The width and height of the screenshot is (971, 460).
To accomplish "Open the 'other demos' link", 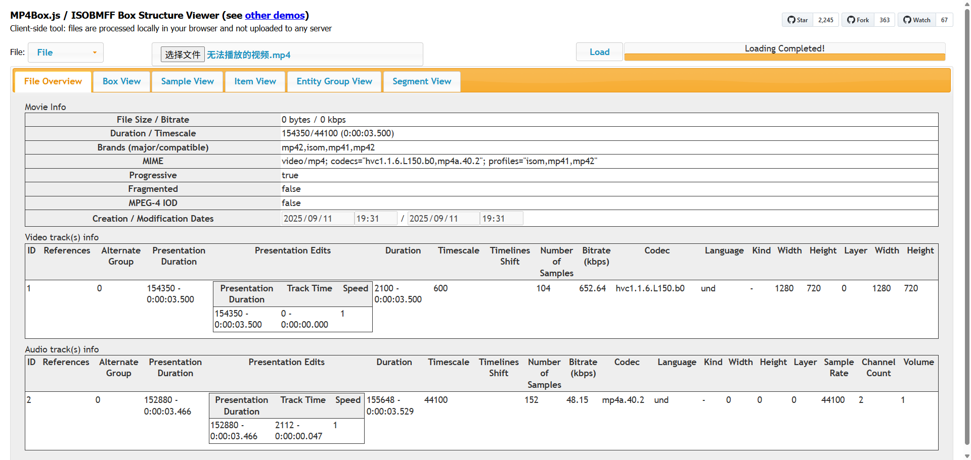I will coord(275,15).
